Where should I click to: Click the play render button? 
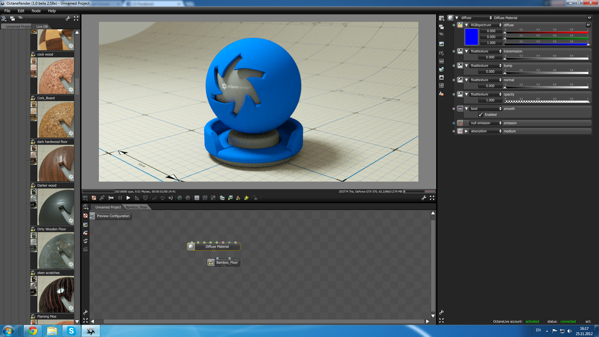[128, 198]
